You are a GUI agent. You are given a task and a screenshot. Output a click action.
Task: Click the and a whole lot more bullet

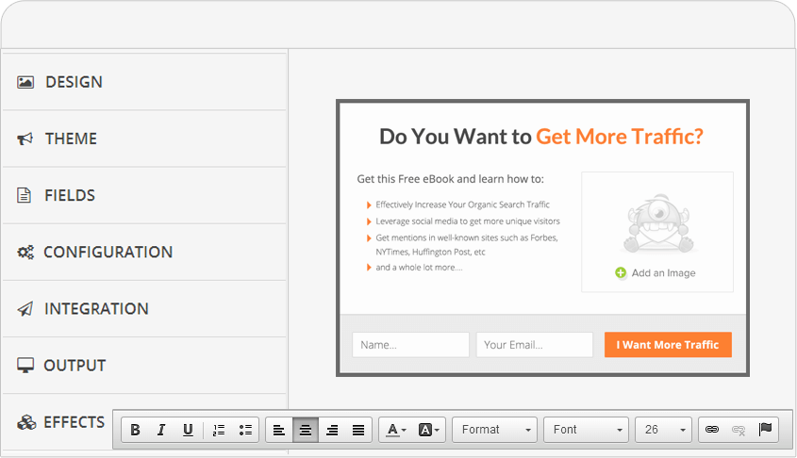pyautogui.click(x=419, y=268)
